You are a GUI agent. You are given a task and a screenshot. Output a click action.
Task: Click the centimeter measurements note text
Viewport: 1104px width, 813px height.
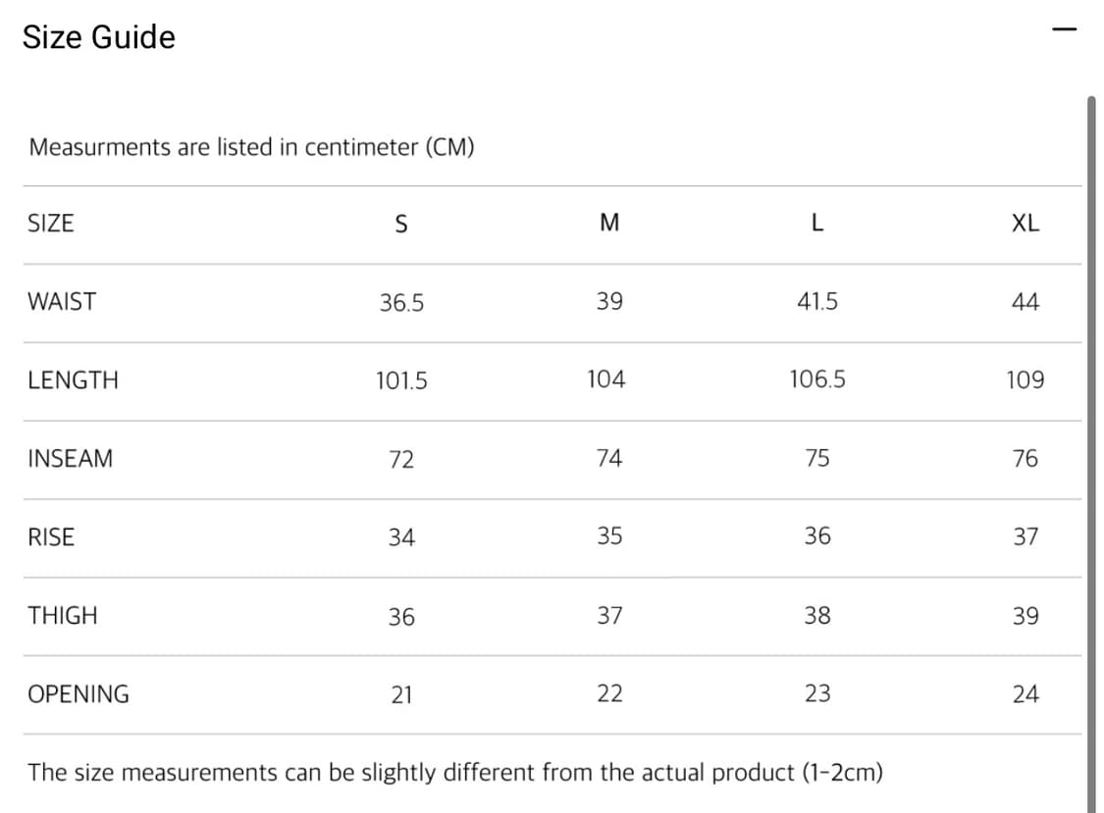[251, 148]
